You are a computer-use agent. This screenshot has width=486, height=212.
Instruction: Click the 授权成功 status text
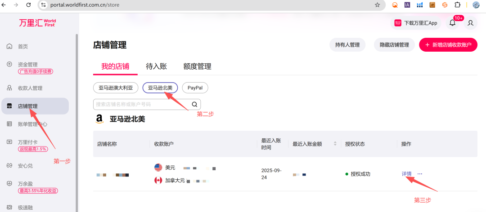coord(360,174)
